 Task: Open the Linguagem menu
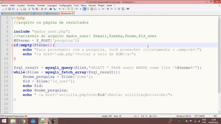click(x=52, y=6)
